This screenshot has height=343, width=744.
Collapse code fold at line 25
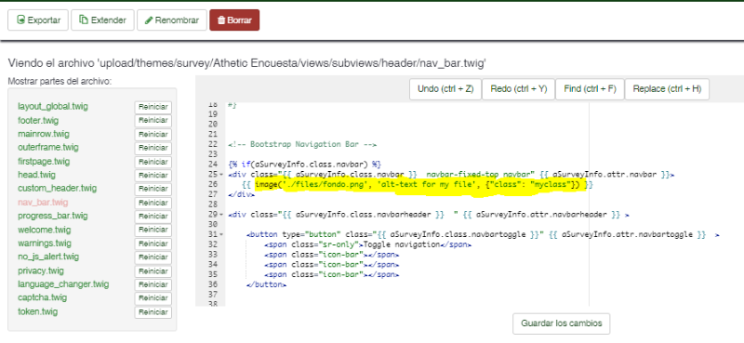tap(221, 175)
